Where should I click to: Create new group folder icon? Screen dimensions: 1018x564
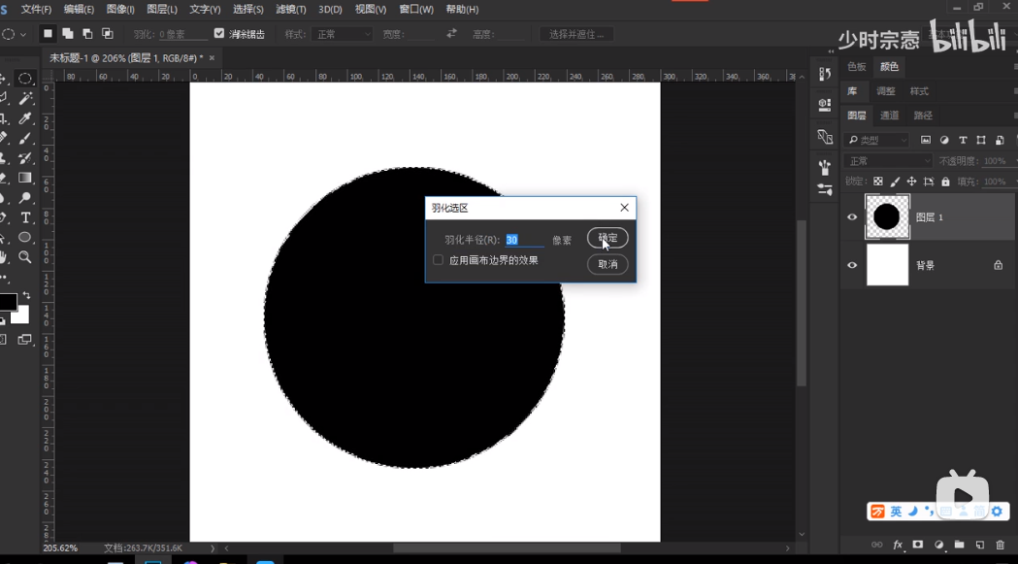[x=959, y=545]
